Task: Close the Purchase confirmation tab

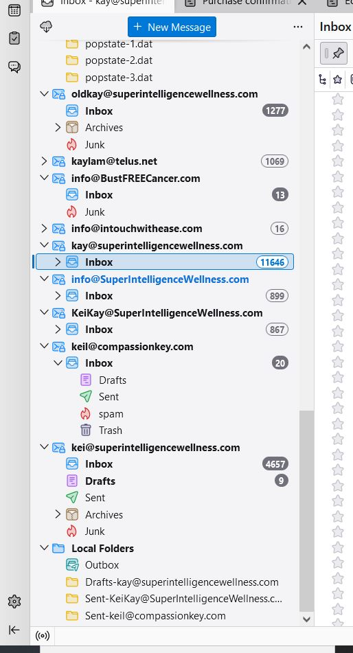Action: 303,3
